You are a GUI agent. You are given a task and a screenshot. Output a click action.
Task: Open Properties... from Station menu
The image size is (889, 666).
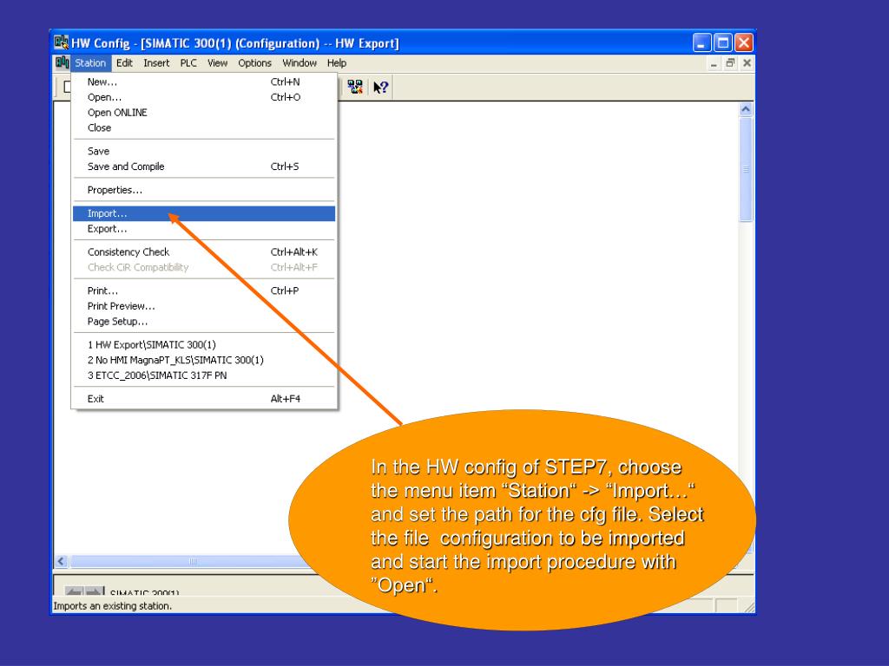point(204,190)
